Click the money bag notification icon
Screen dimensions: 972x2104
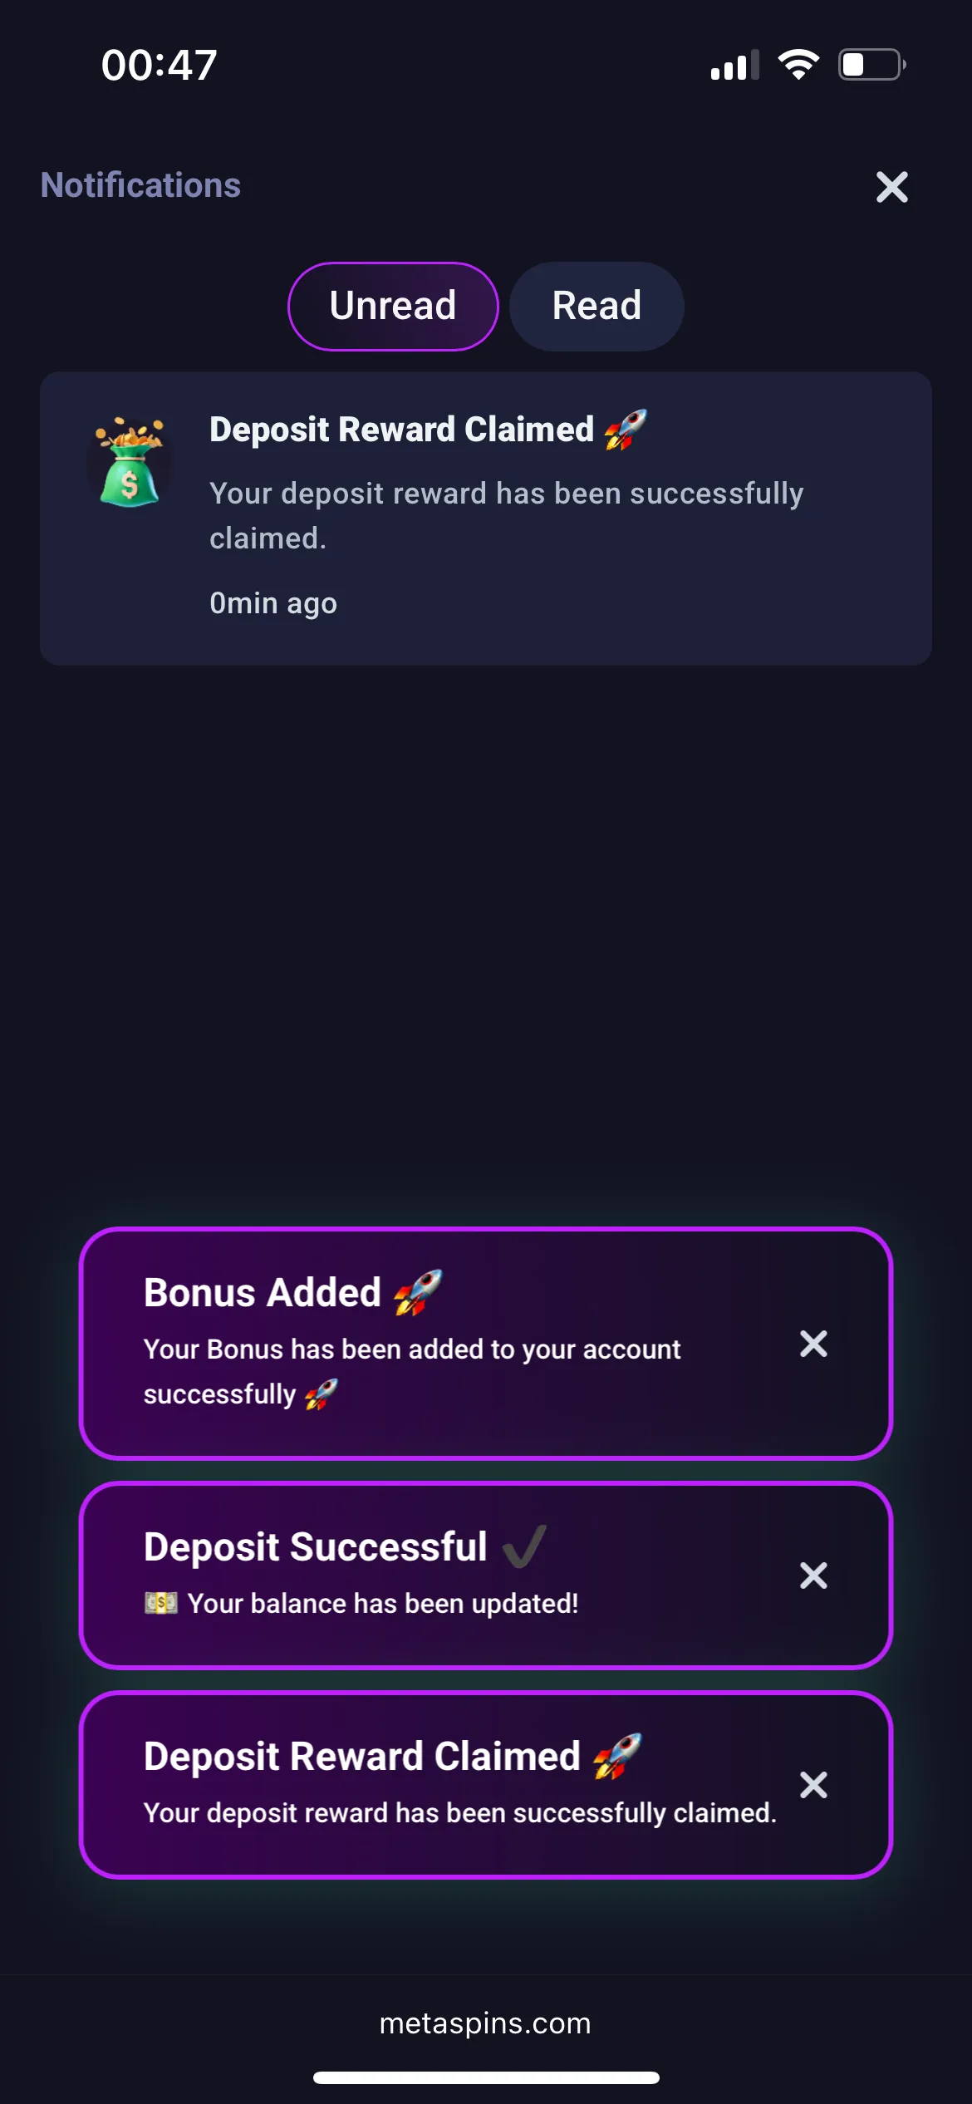coord(130,463)
